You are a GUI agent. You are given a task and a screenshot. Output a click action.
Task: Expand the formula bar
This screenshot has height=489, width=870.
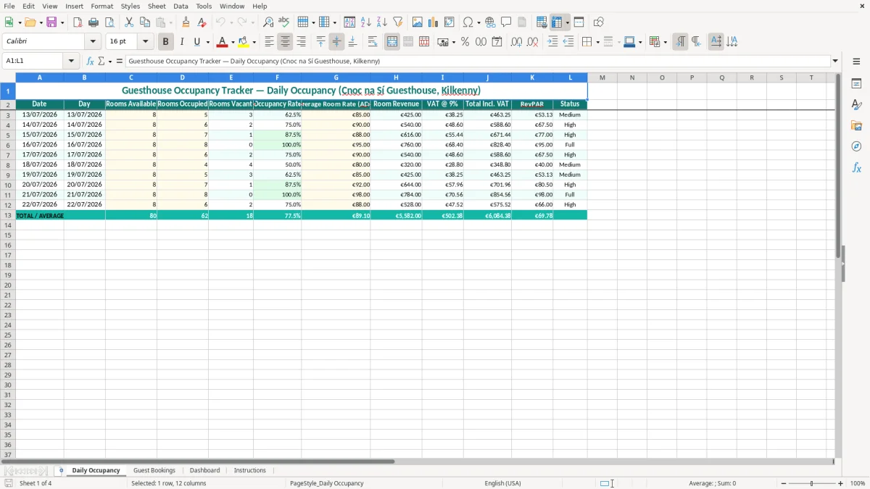click(x=835, y=62)
